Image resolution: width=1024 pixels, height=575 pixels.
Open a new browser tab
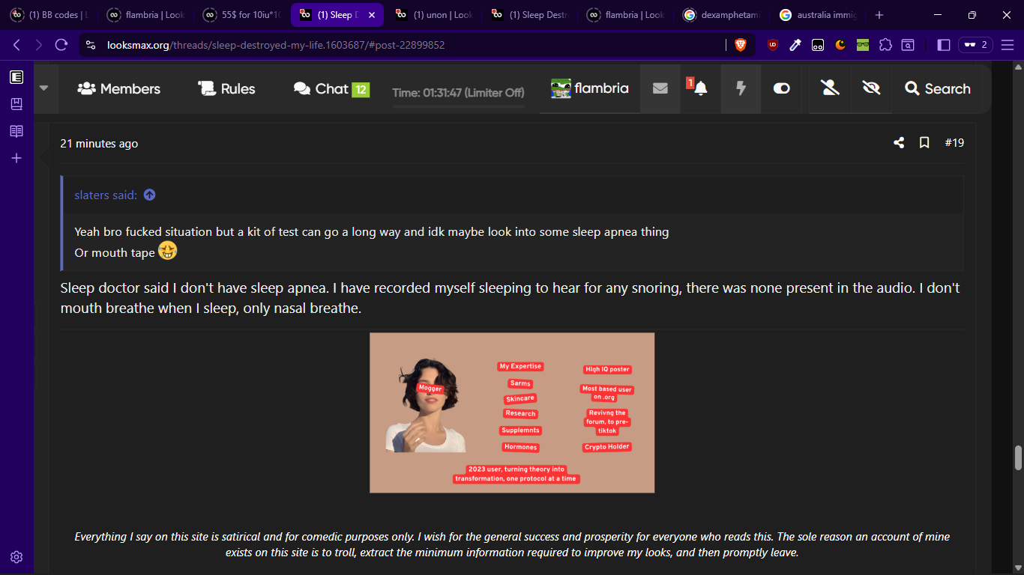click(879, 15)
